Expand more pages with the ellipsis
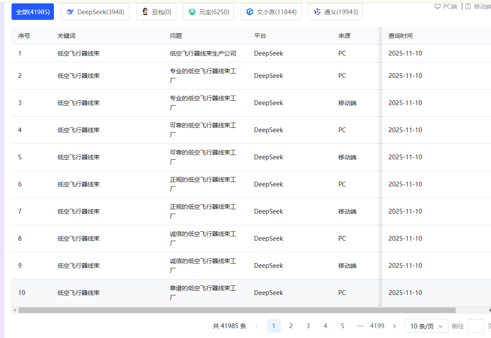Screen dimensions: 491x338 (x=360, y=326)
